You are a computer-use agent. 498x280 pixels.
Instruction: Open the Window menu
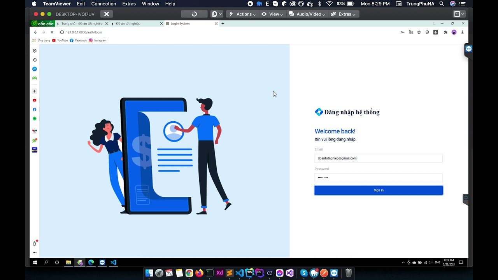pos(151,3)
